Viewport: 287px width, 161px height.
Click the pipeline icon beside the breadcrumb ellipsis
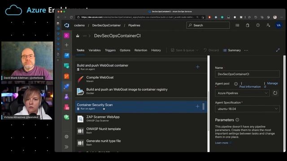click(78, 36)
